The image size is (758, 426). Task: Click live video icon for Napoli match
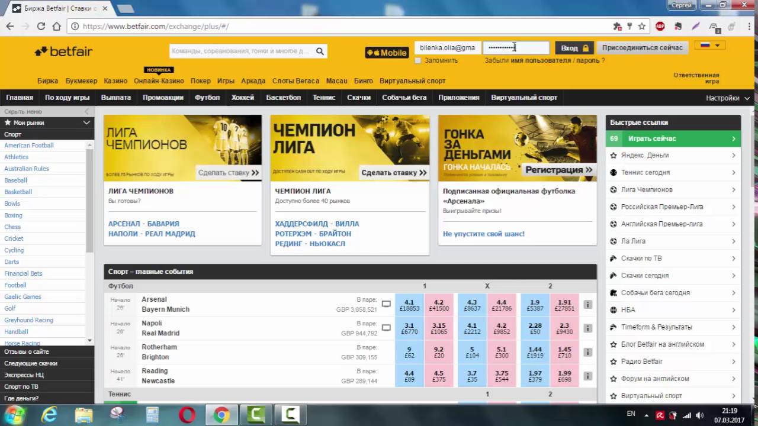(386, 328)
